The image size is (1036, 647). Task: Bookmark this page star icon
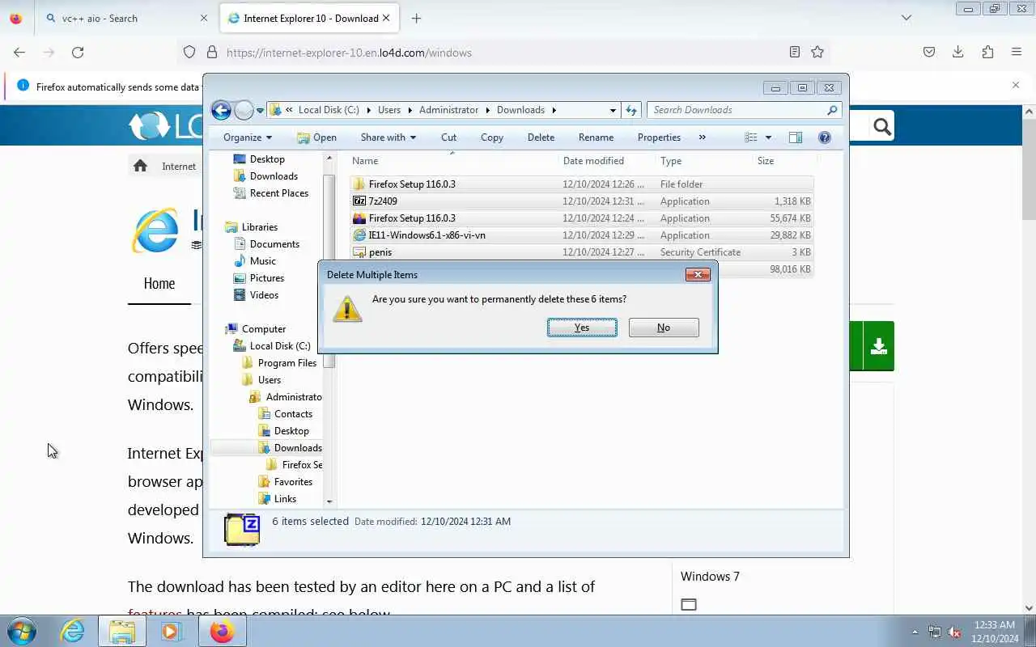click(x=817, y=53)
